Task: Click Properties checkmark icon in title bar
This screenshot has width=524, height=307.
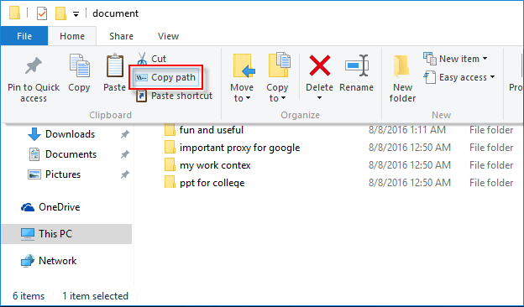Action: coord(42,13)
